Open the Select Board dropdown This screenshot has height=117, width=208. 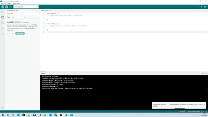[26, 7]
